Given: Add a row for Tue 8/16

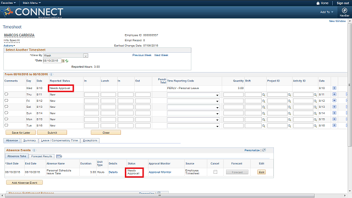Looking at the screenshot, I should pyautogui.click(x=334, y=125).
